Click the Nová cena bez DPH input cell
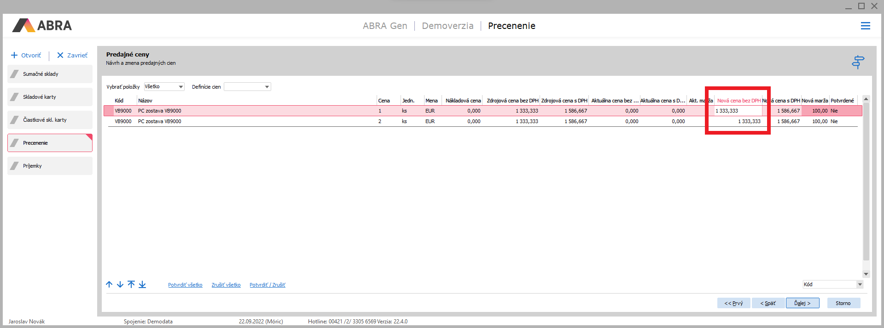Viewport: 884px width, 328px height. 738,111
